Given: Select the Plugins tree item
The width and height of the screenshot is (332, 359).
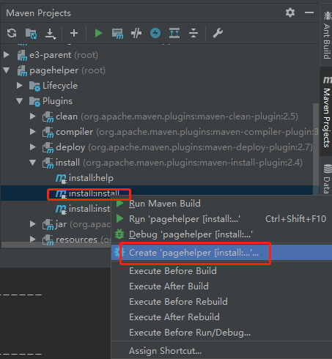Looking at the screenshot, I should (51, 101).
